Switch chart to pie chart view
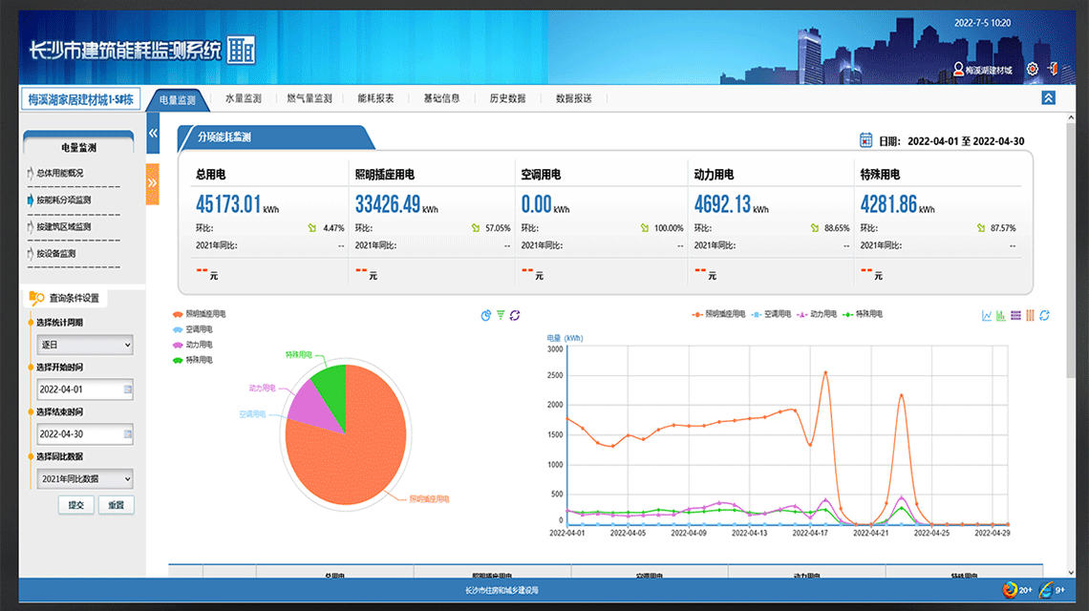Screen dimensions: 1089x611 [486, 315]
